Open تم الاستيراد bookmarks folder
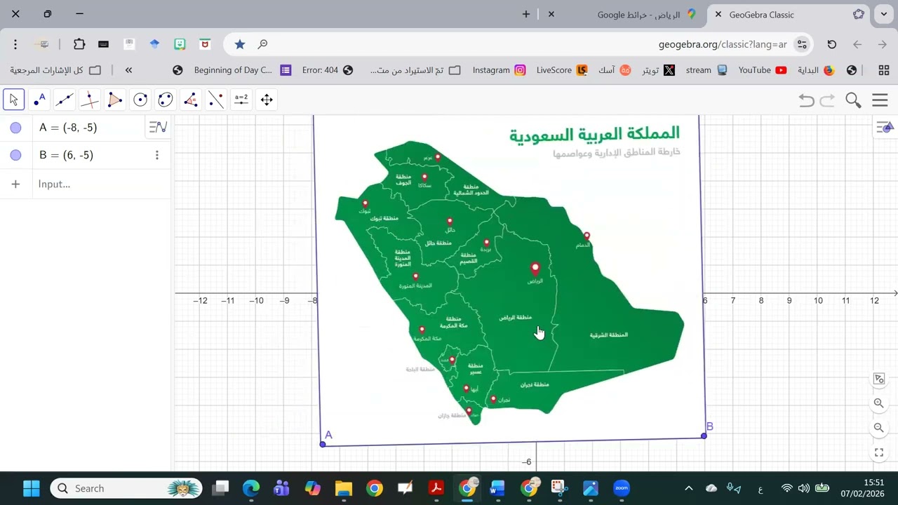Viewport: 898px width, 505px height. 415,70
